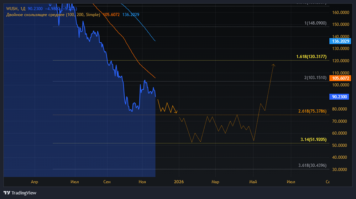Click the 90.2300 last price tag
The height and width of the screenshot is (199, 356).
click(x=339, y=97)
